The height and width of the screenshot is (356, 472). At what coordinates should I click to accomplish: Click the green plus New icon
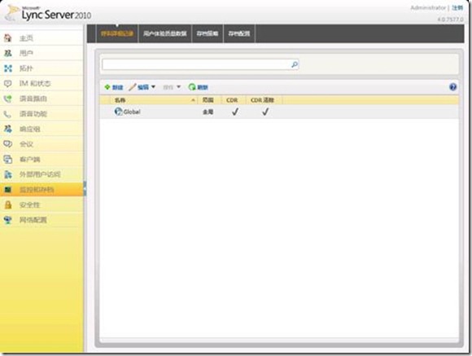(107, 87)
